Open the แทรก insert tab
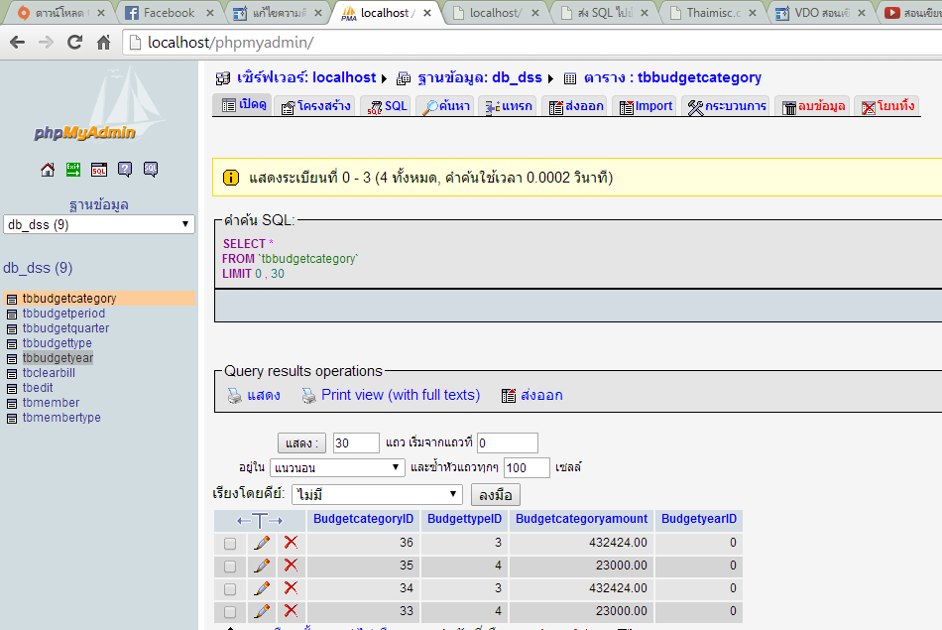942x630 pixels. (508, 106)
